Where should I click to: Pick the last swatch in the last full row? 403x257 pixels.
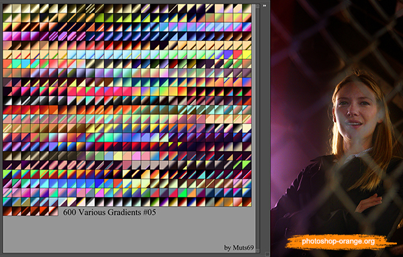pyautogui.click(x=247, y=202)
